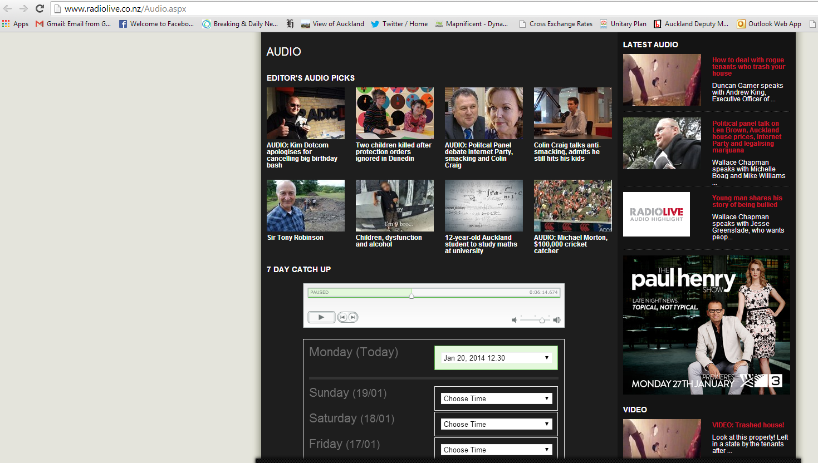The image size is (818, 463).
Task: Open Friday's Choose Time dropdown
Action: click(496, 450)
